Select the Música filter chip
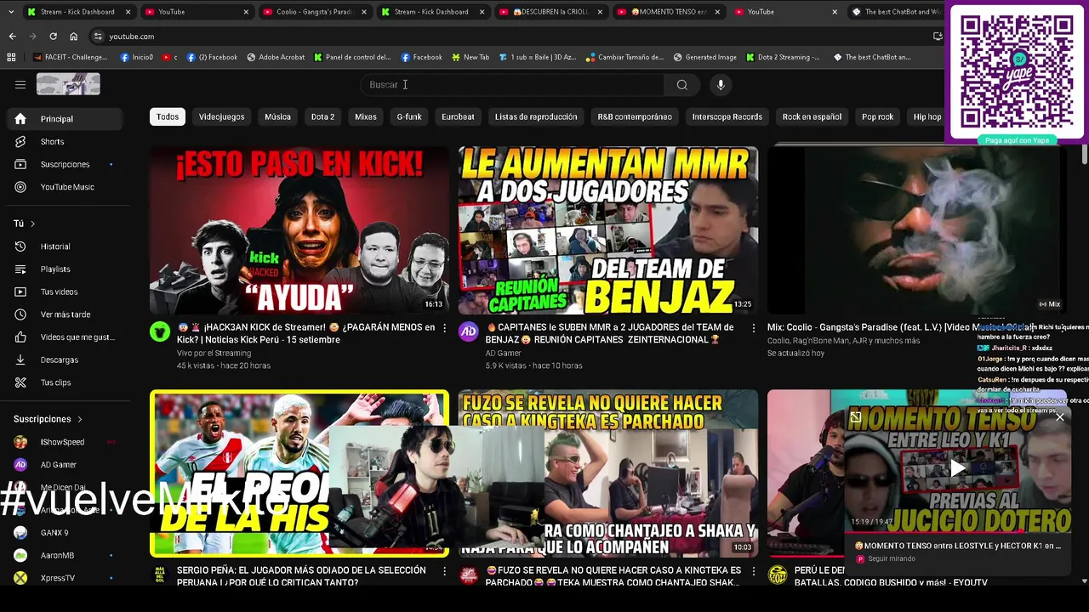The width and height of the screenshot is (1089, 612). pos(277,116)
